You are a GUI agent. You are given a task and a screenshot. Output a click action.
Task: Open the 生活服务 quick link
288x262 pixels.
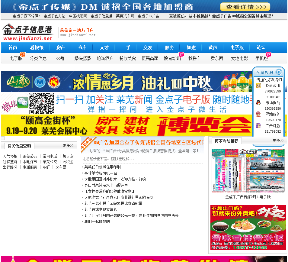tap(30, 167)
